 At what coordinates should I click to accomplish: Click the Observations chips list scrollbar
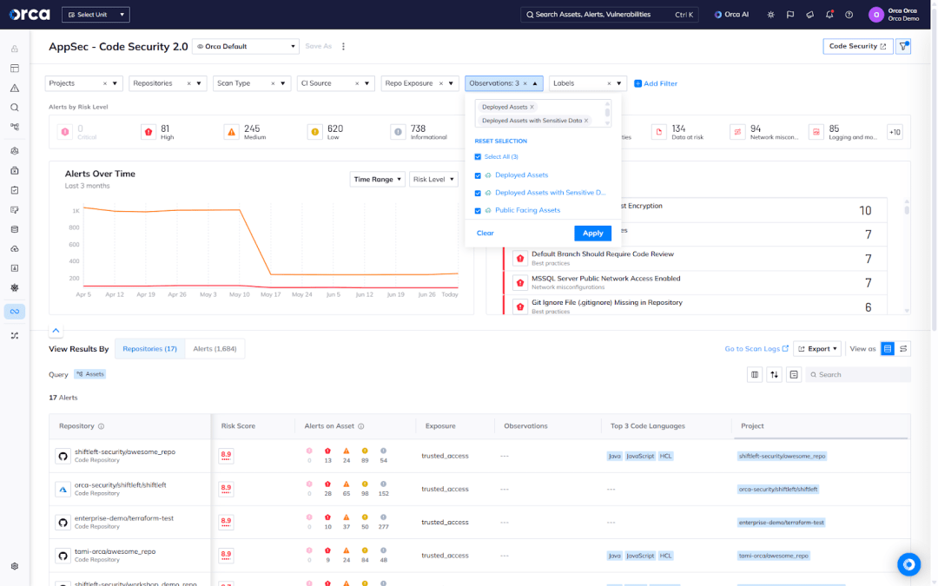coord(608,111)
